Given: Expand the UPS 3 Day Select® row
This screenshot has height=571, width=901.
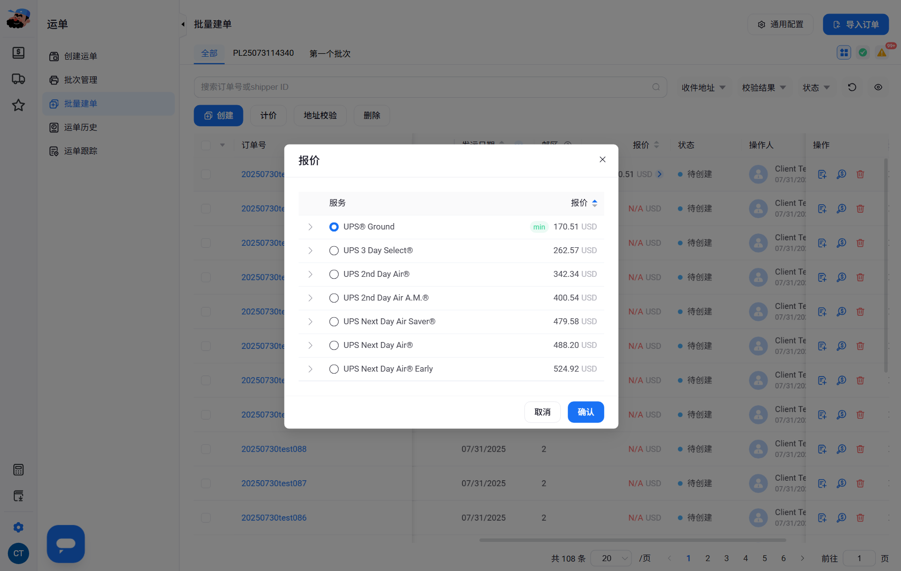Looking at the screenshot, I should pos(310,251).
